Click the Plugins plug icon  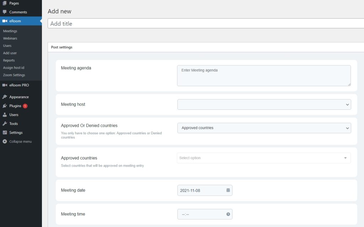click(x=5, y=106)
